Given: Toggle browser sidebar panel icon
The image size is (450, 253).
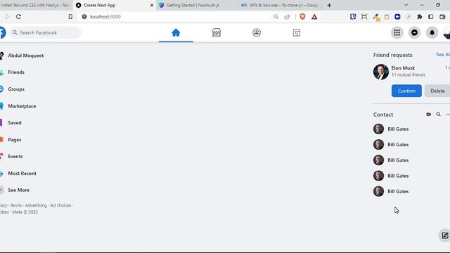Looking at the screenshot, I should (x=431, y=17).
